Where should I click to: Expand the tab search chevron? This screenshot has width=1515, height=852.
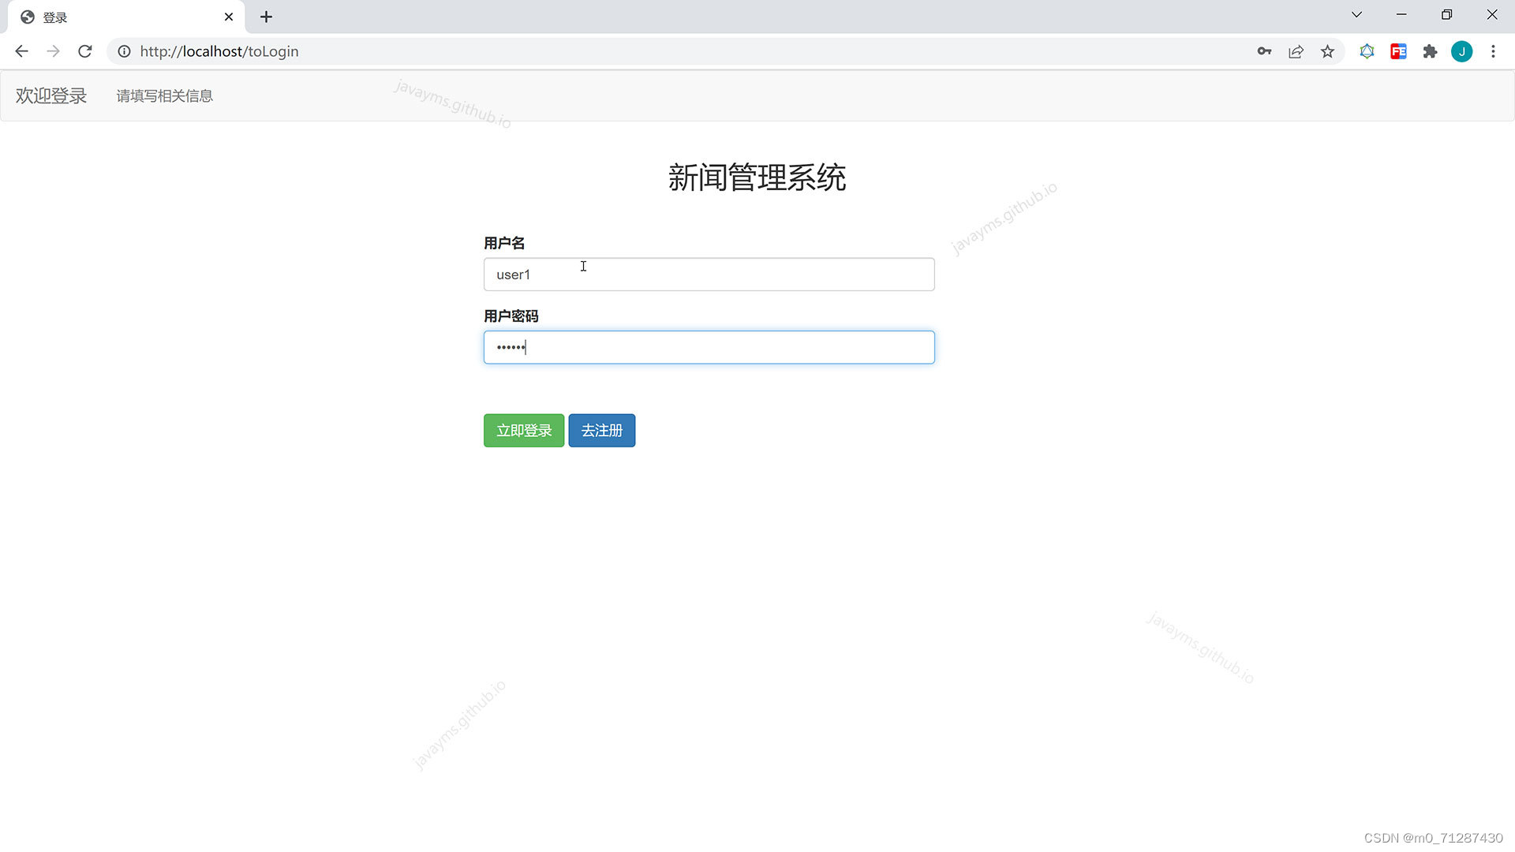tap(1356, 15)
